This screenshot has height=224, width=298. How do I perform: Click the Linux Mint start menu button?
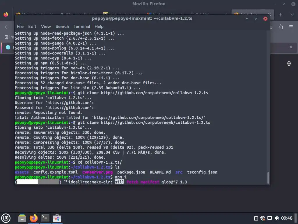click(6, 218)
